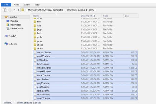
Task: Click Microsoft Office 2013 AD Templates breadcrumb
Action: (x=45, y=10)
